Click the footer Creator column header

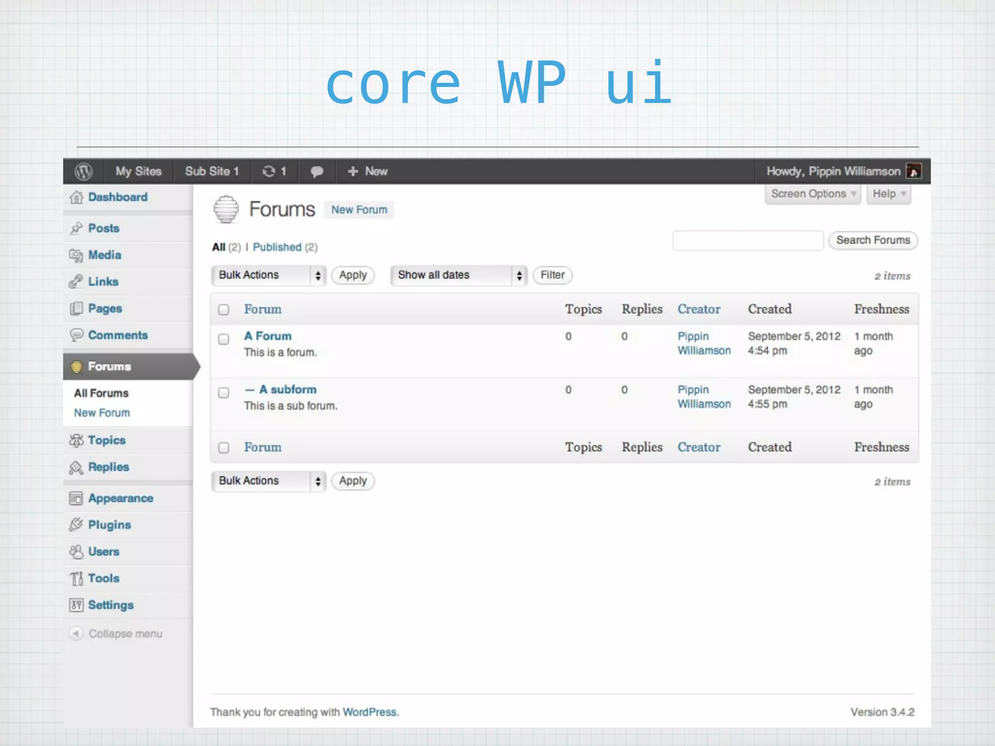point(699,447)
